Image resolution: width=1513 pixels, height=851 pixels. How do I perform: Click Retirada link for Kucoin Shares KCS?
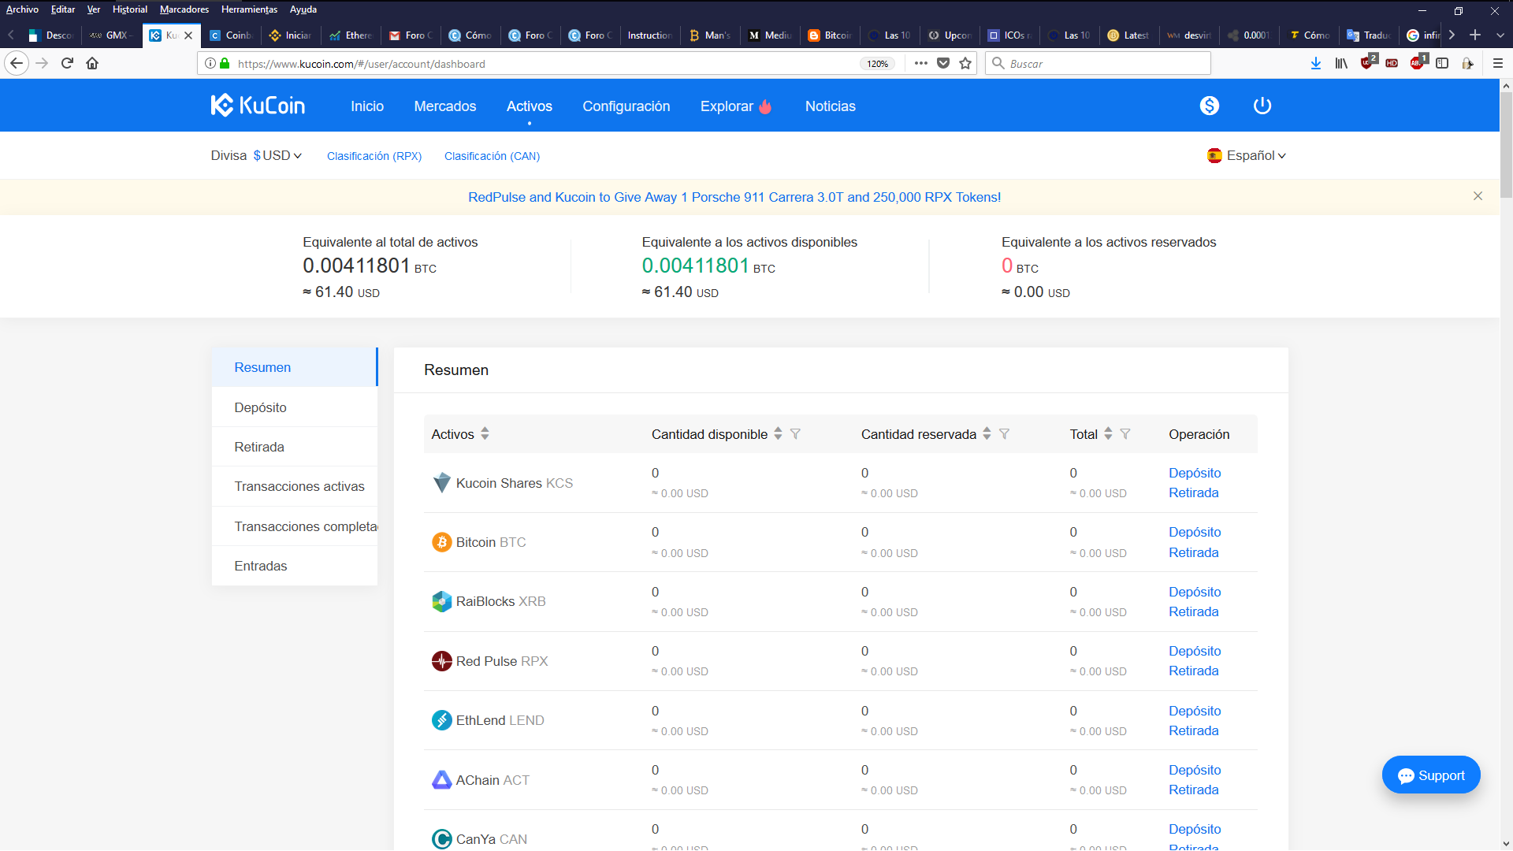coord(1193,493)
